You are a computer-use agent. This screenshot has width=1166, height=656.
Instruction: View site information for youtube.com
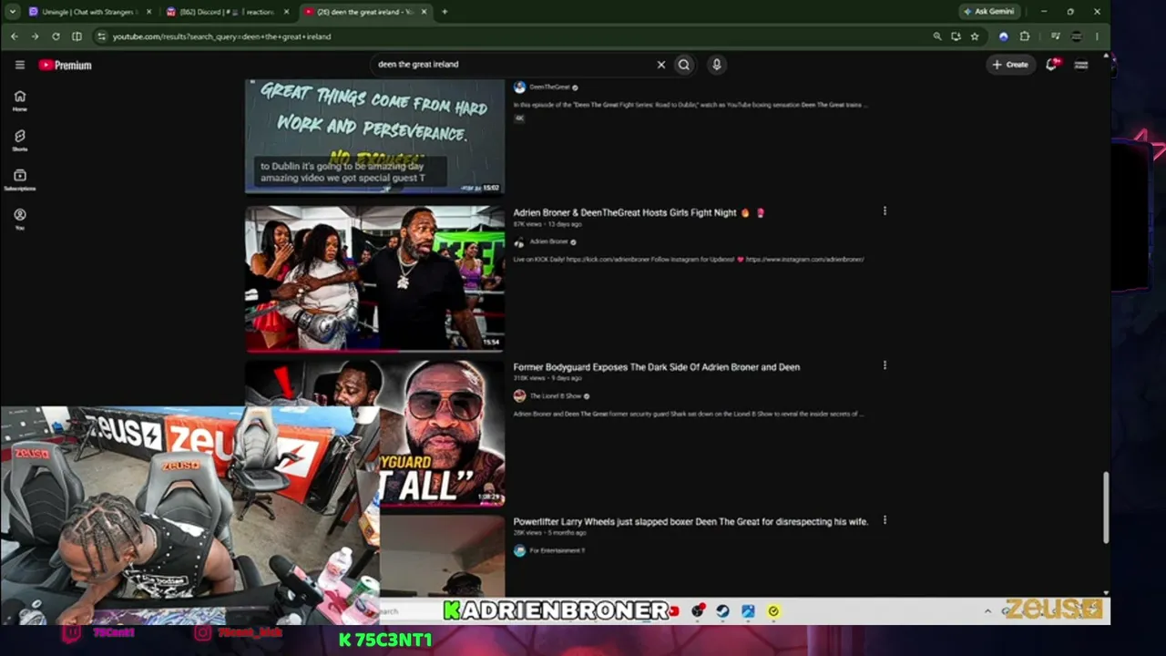pyautogui.click(x=101, y=36)
